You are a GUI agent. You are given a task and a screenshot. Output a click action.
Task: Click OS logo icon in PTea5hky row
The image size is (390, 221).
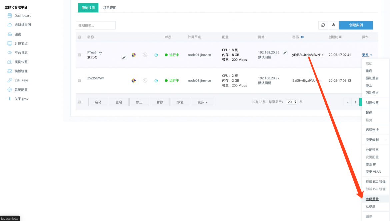(x=134, y=55)
